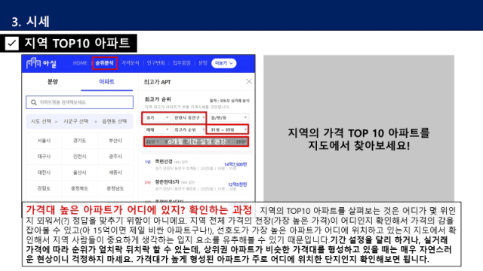Go to HOME in navigation bar
Screen dimensions: 483x271
click(x=80, y=63)
